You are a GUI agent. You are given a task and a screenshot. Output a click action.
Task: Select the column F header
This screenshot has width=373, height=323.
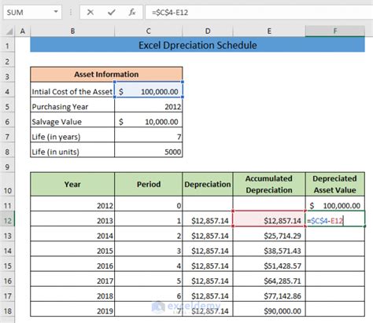pyautogui.click(x=335, y=31)
